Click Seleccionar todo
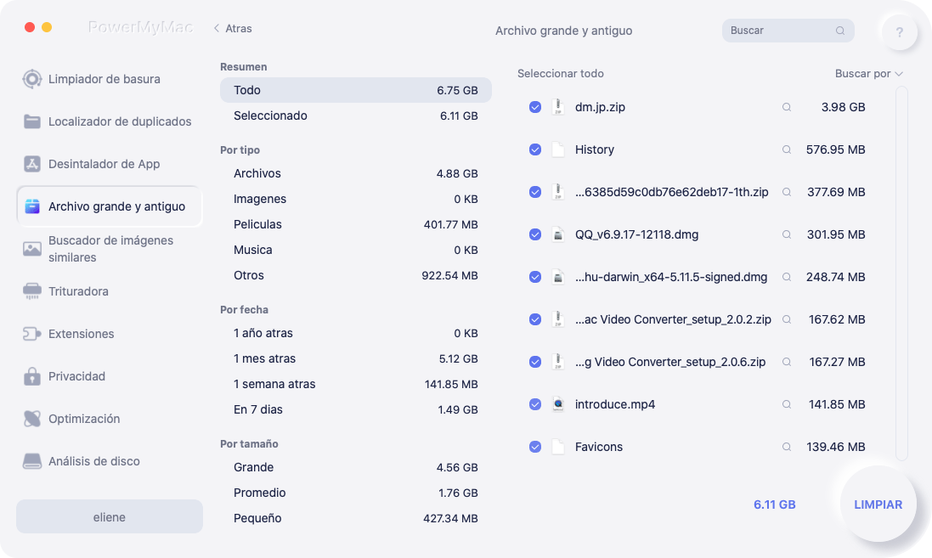The width and height of the screenshot is (932, 558). [561, 74]
